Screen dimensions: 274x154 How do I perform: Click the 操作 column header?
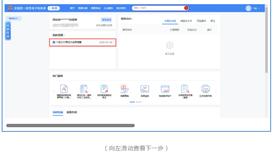pyautogui.click(x=209, y=30)
